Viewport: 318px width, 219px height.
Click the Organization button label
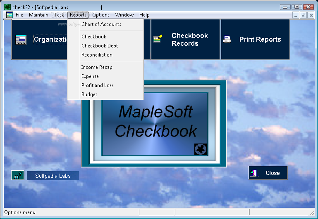(x=50, y=39)
